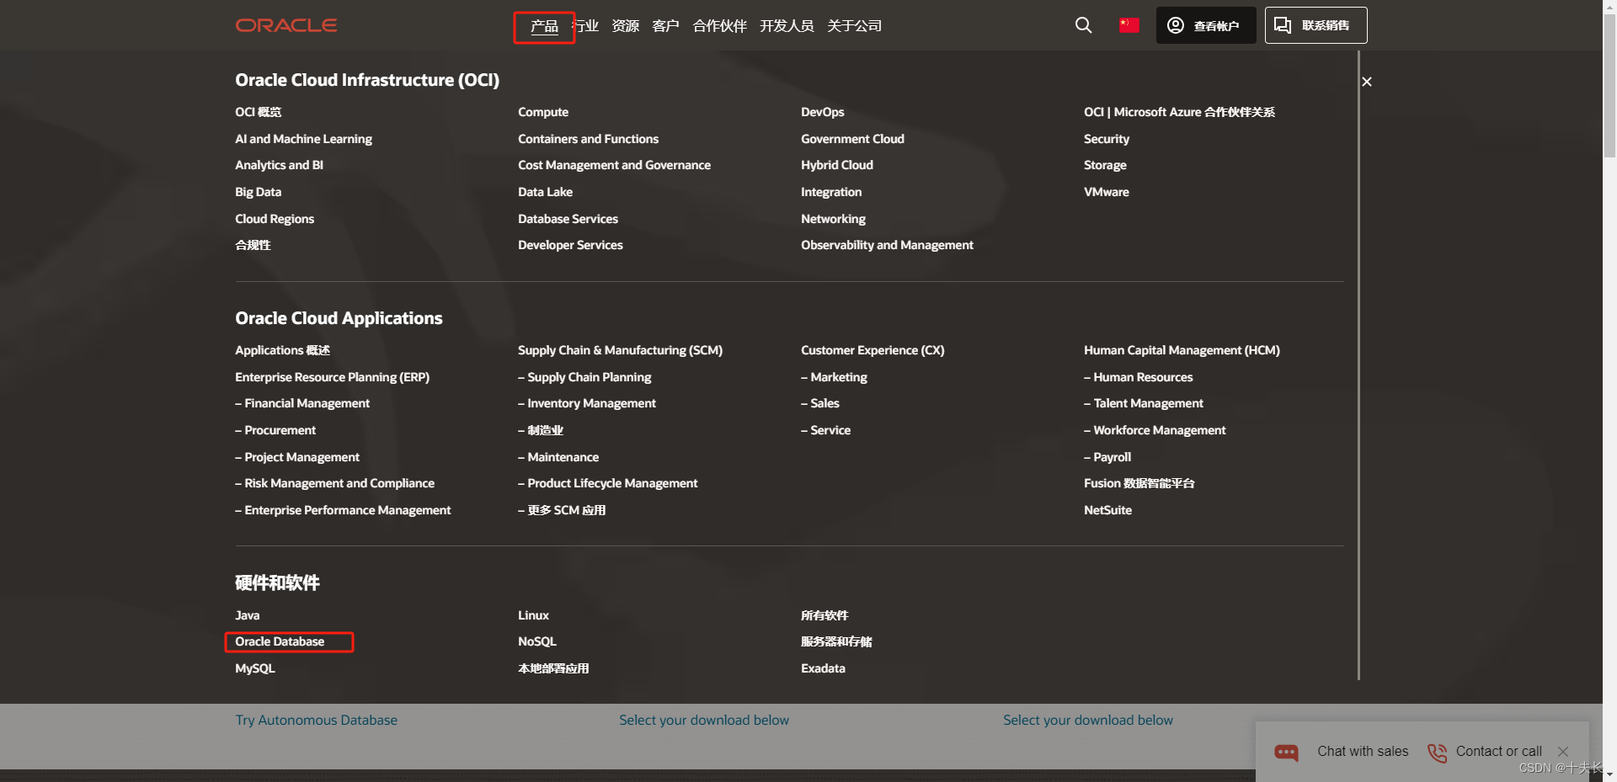The height and width of the screenshot is (782, 1617).
Task: Open Inventory Management
Action: tap(587, 403)
